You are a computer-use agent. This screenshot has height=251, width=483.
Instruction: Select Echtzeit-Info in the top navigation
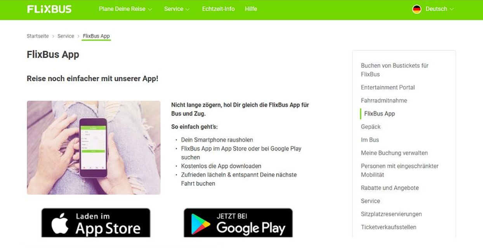point(218,9)
